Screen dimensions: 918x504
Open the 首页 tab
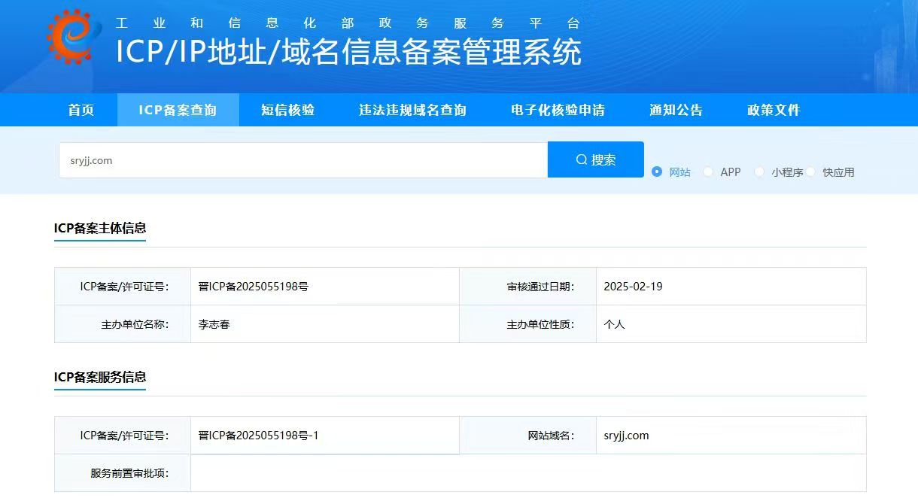81,110
